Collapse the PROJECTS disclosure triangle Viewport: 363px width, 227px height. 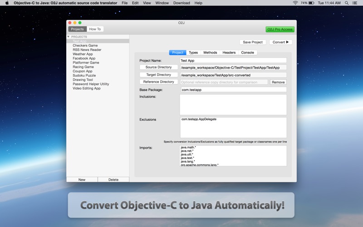click(69, 37)
